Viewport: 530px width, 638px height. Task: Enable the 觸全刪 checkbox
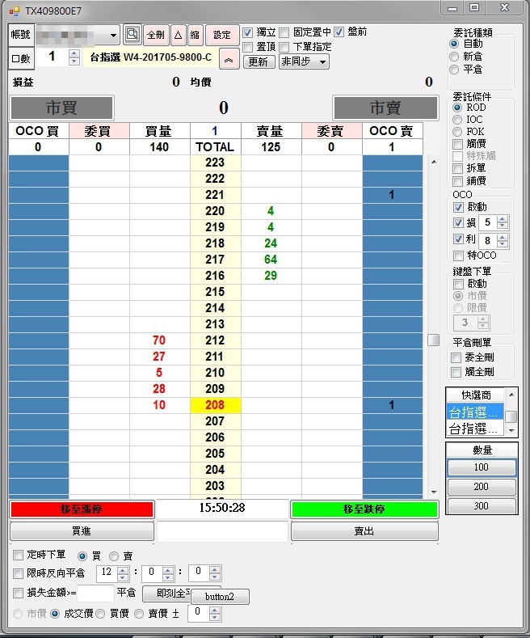[x=456, y=372]
